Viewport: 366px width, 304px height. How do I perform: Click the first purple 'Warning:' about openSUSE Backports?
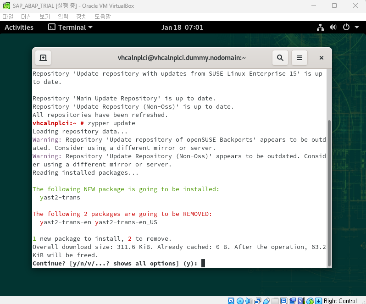point(47,140)
